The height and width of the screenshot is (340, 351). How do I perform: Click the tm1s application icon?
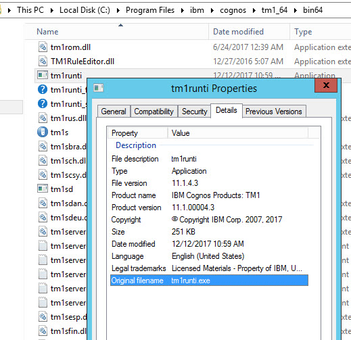[43, 132]
